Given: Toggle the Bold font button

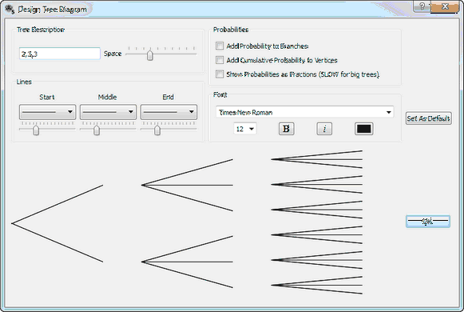Looking at the screenshot, I should point(286,129).
